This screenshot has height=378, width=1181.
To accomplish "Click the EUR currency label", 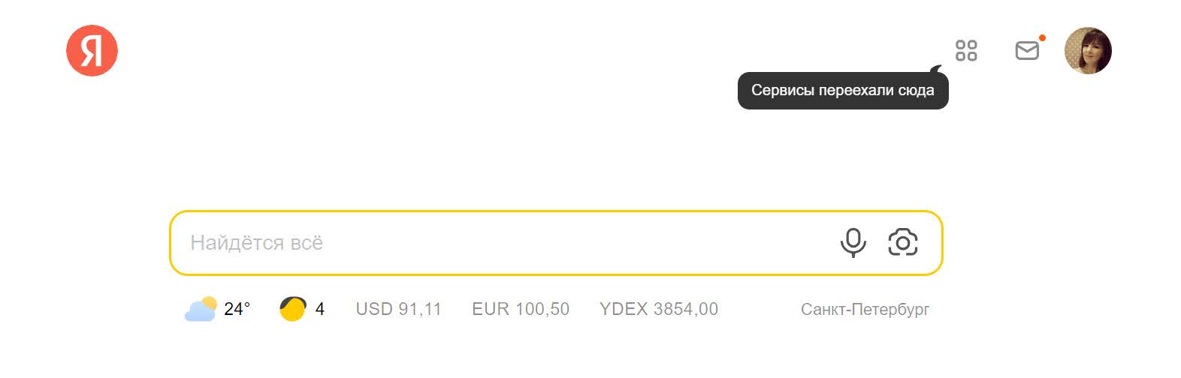I will pos(491,309).
